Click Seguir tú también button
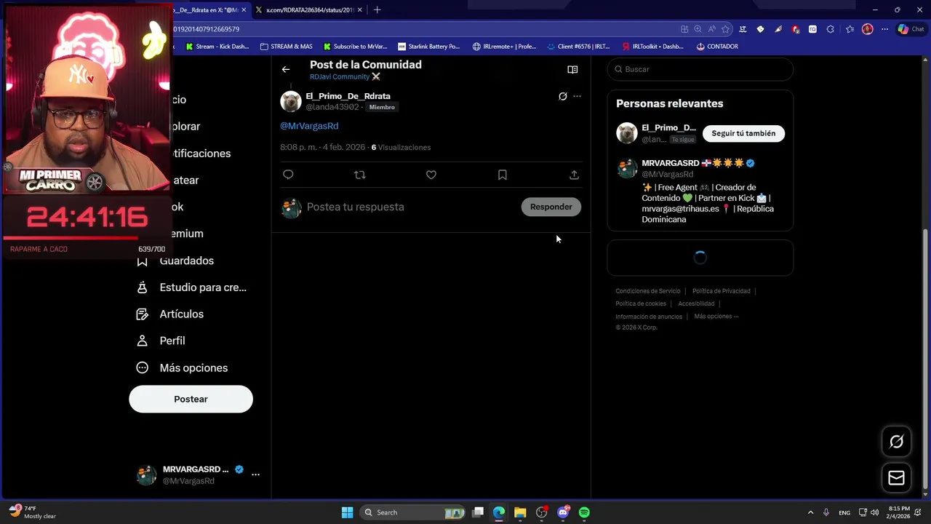 (743, 133)
